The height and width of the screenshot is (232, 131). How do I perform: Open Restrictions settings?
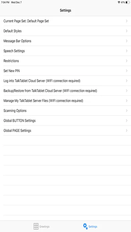click(65, 61)
